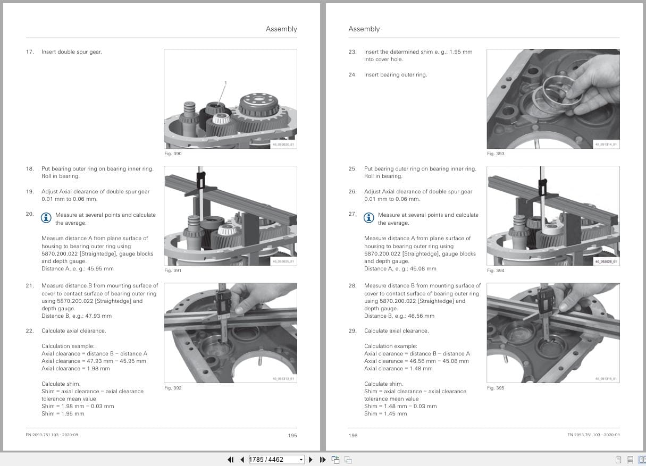This screenshot has width=646, height=466.
Task: Click text 'Axial clearance = 1.98 mm'
Action: coord(75,368)
